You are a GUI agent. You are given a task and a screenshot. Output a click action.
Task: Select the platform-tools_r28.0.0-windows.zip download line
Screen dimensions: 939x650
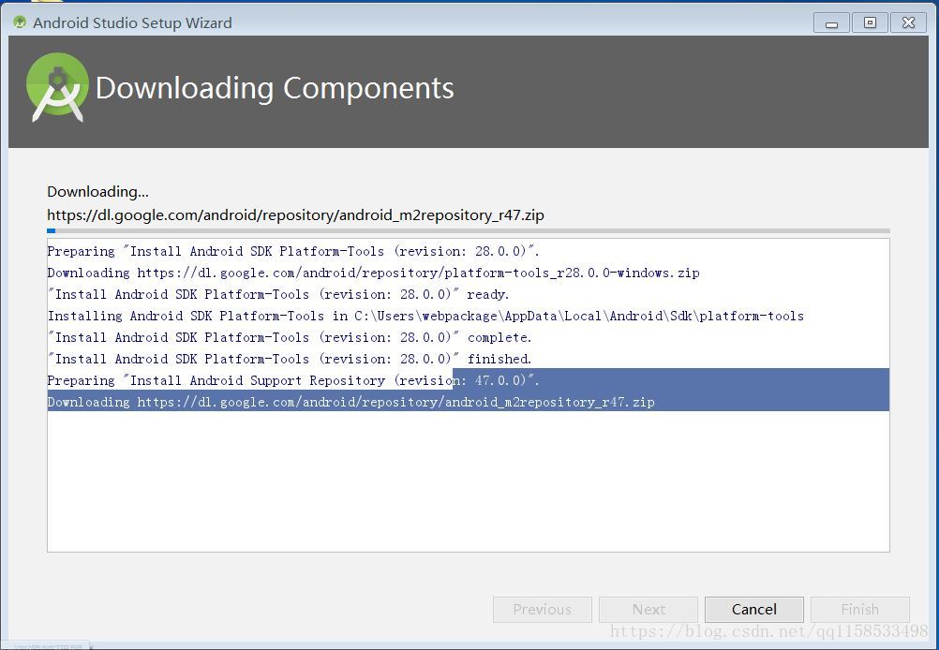click(373, 273)
